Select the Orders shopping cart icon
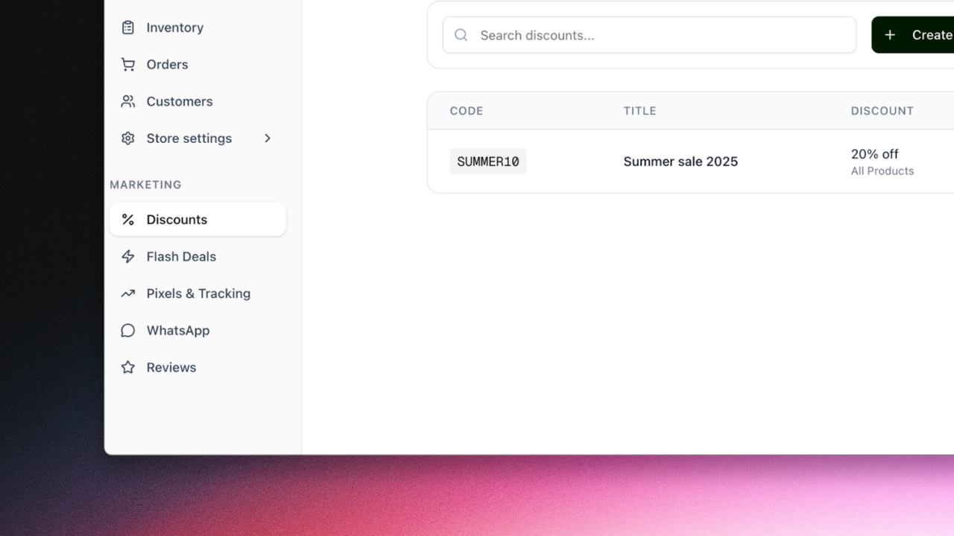 [x=127, y=64]
